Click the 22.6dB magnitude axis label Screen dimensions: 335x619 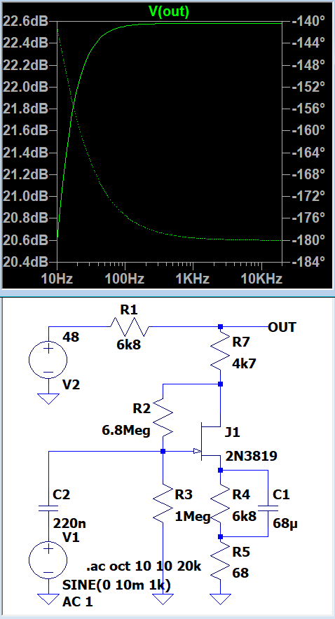[x=25, y=21]
